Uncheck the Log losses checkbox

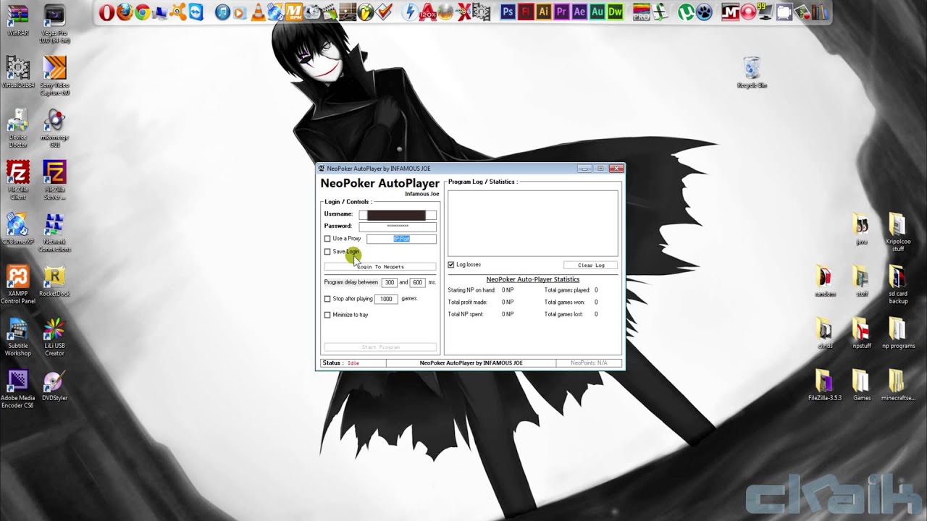point(451,265)
